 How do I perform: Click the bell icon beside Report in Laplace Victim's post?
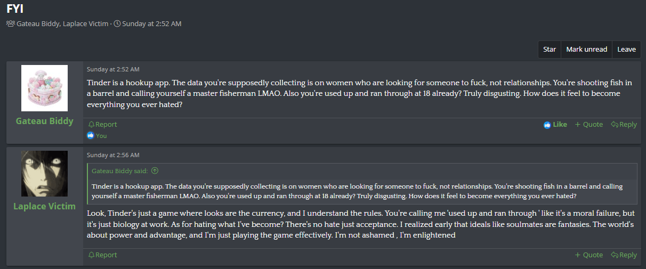click(91, 255)
